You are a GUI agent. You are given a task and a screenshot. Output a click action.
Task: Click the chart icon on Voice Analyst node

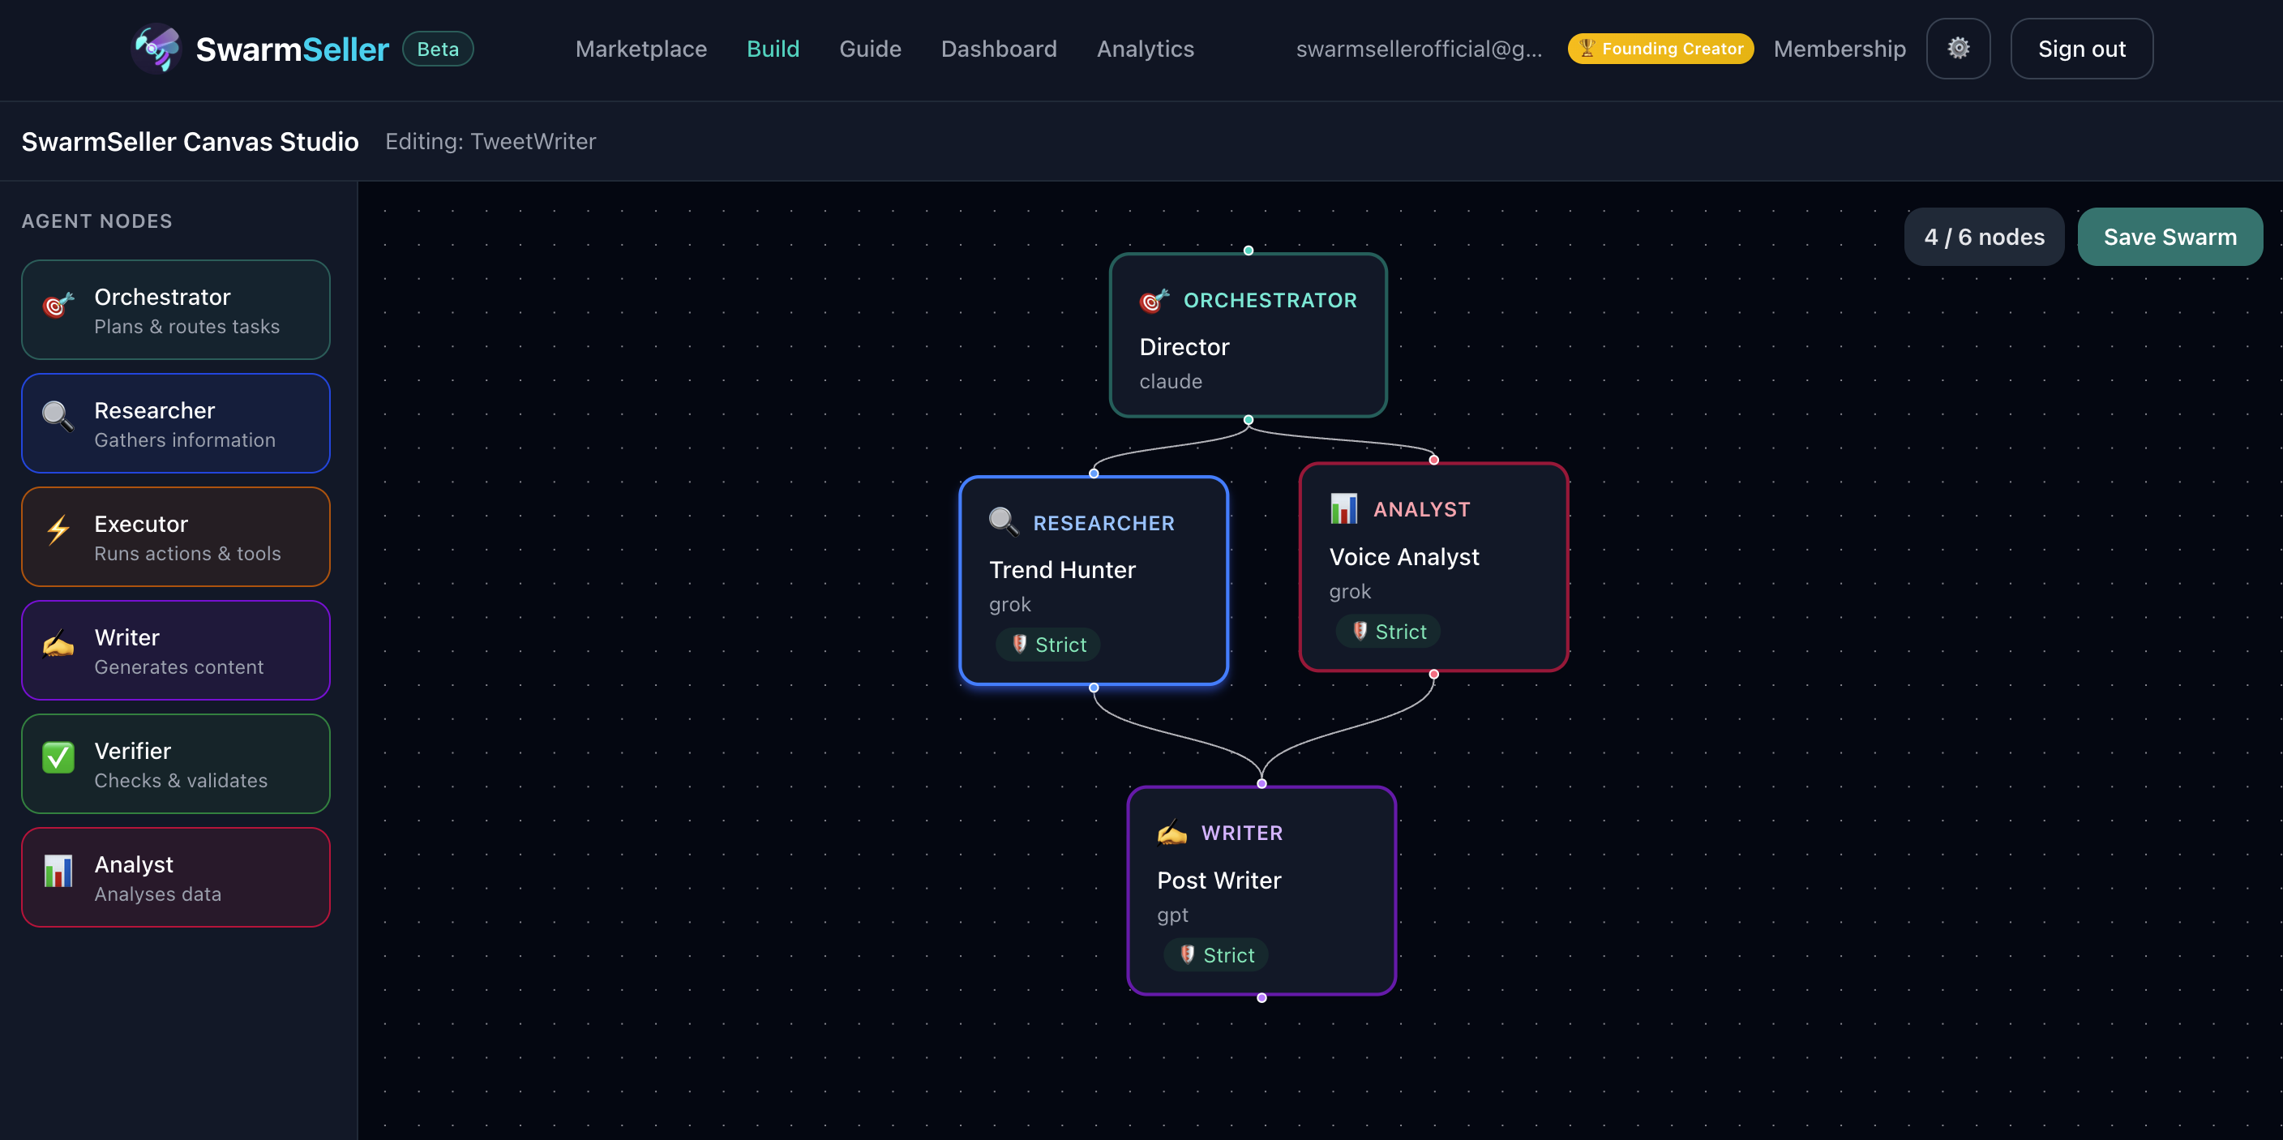point(1343,509)
